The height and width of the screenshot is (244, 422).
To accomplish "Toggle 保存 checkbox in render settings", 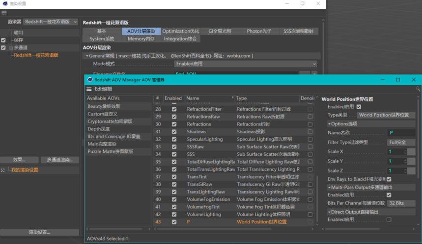I will click(3, 40).
